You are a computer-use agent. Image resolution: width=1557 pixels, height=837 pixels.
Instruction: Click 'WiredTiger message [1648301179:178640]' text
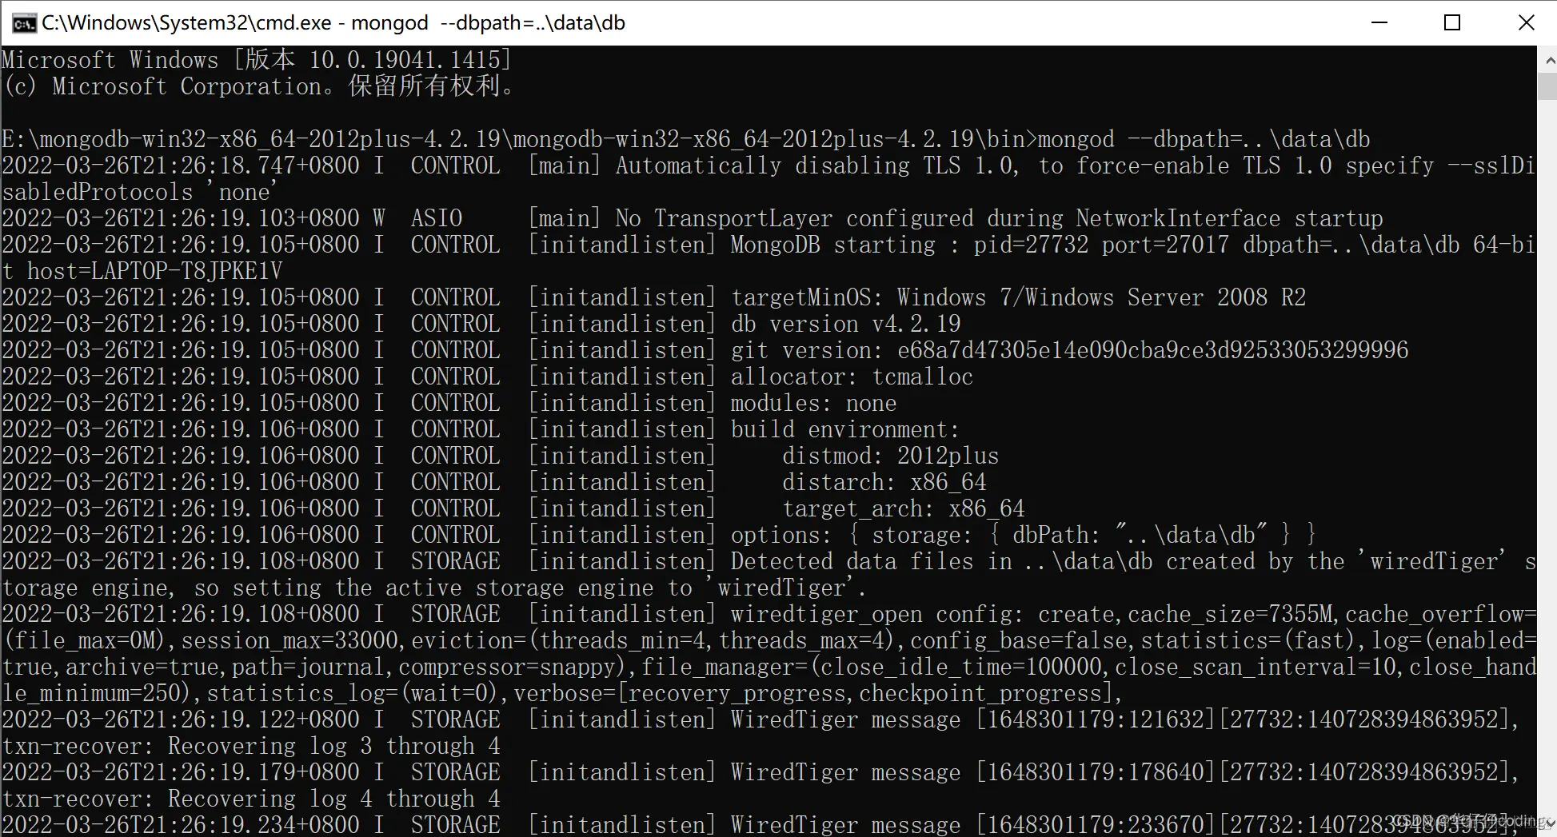[973, 772]
